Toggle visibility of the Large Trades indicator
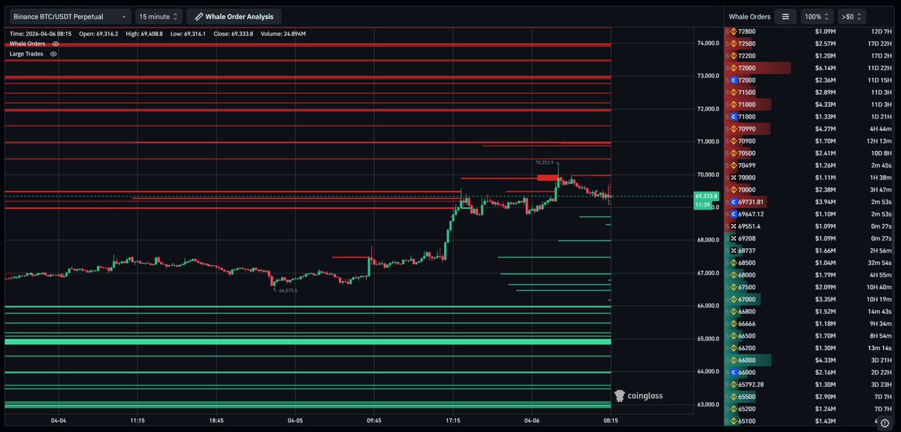The image size is (901, 432). (x=53, y=54)
